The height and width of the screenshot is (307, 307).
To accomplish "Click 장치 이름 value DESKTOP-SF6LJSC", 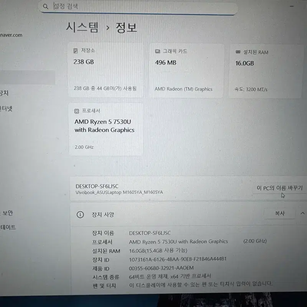I will click(x=150, y=233).
